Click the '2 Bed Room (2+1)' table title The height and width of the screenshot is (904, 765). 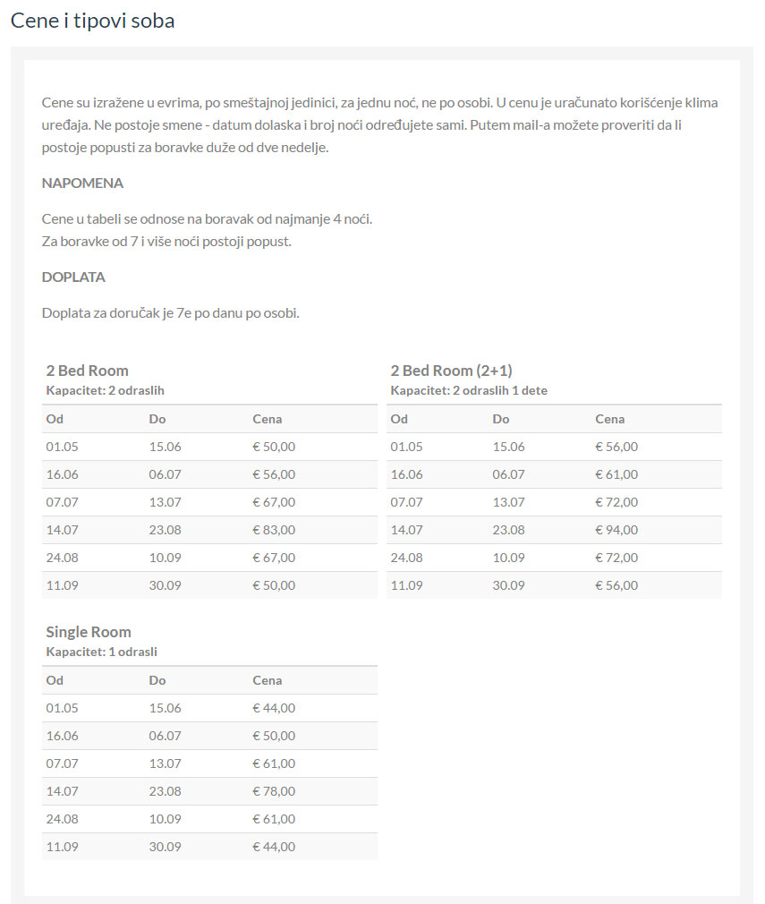point(451,371)
